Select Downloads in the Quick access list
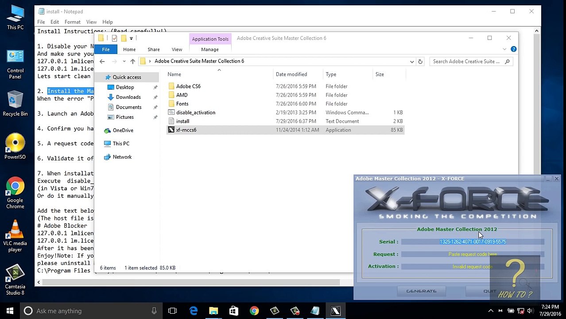Image resolution: width=566 pixels, height=319 pixels. point(128,97)
